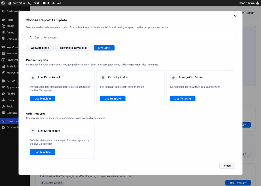Click the Live Carts Report title
The image size is (261, 186).
(x=49, y=77)
